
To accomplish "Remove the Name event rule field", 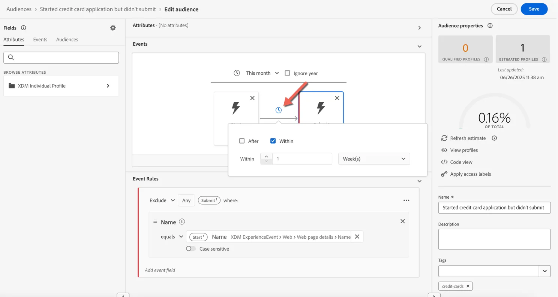I will click(402, 221).
